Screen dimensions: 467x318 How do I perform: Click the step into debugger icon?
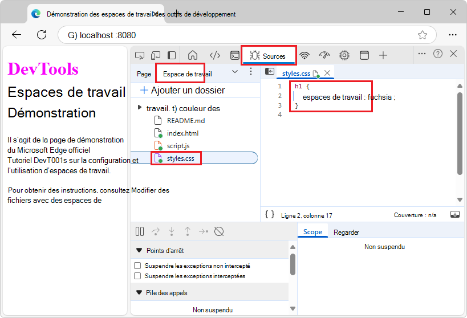click(172, 231)
